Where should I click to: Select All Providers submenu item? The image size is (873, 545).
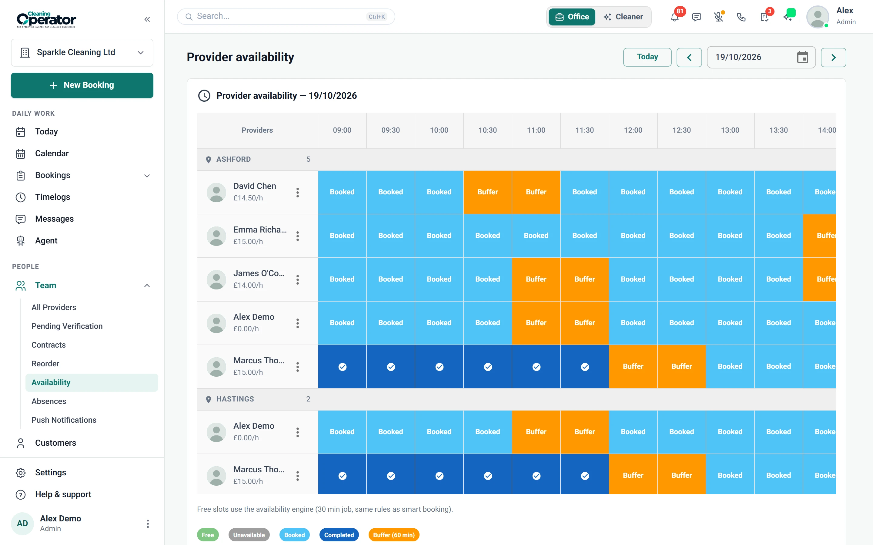(x=92, y=307)
